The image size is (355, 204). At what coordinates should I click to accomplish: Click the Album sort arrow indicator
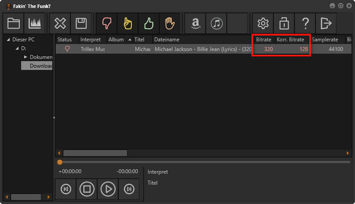[x=130, y=40]
